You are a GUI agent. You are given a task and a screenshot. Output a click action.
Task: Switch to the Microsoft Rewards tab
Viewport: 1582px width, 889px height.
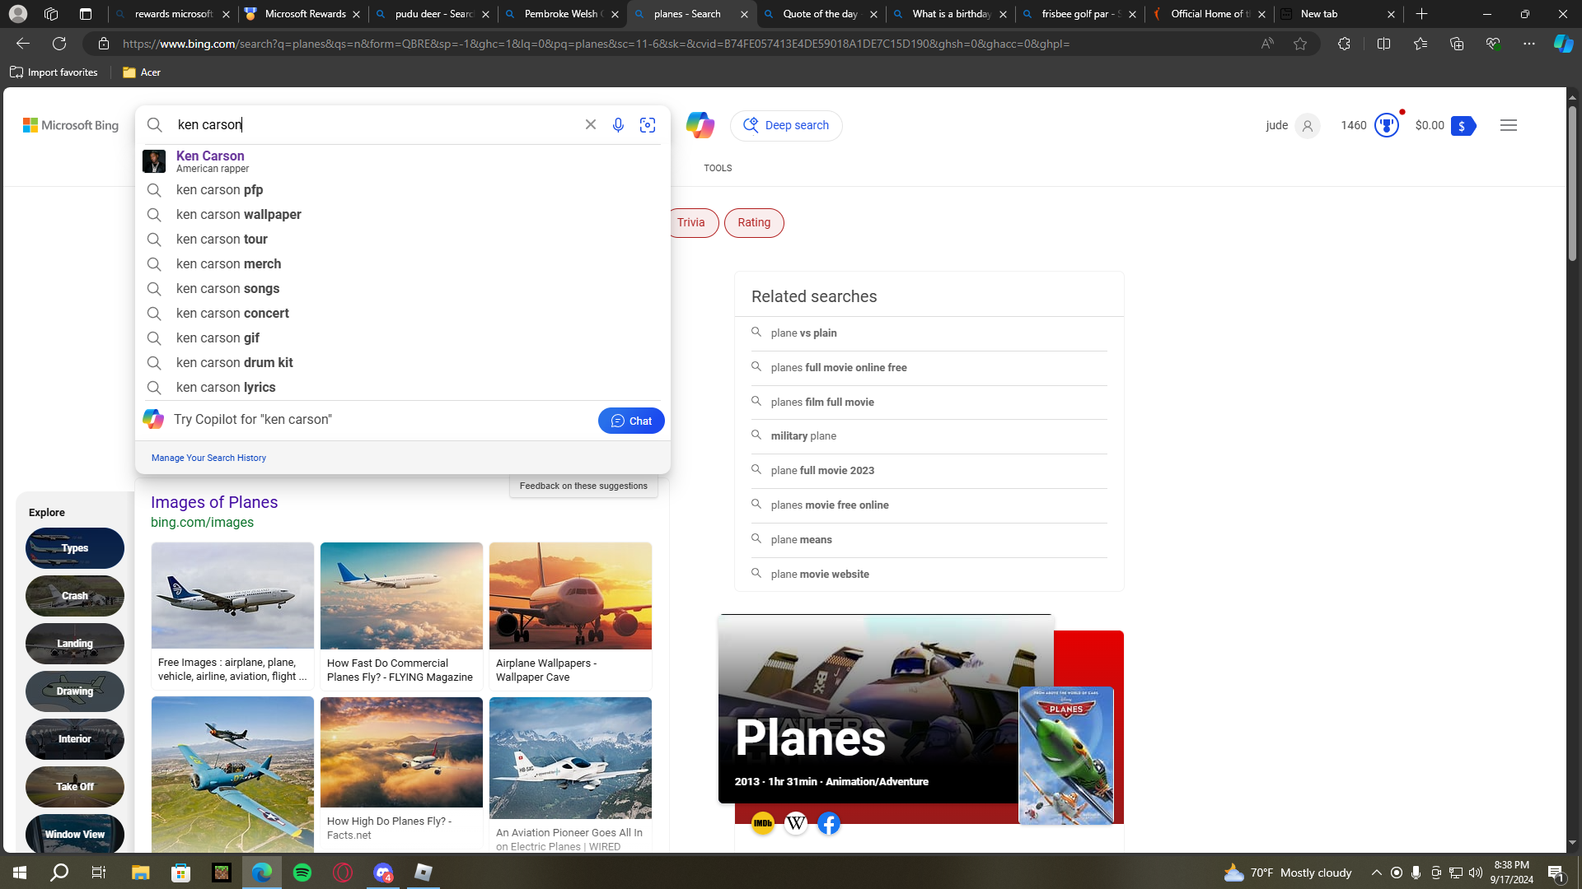(x=304, y=14)
